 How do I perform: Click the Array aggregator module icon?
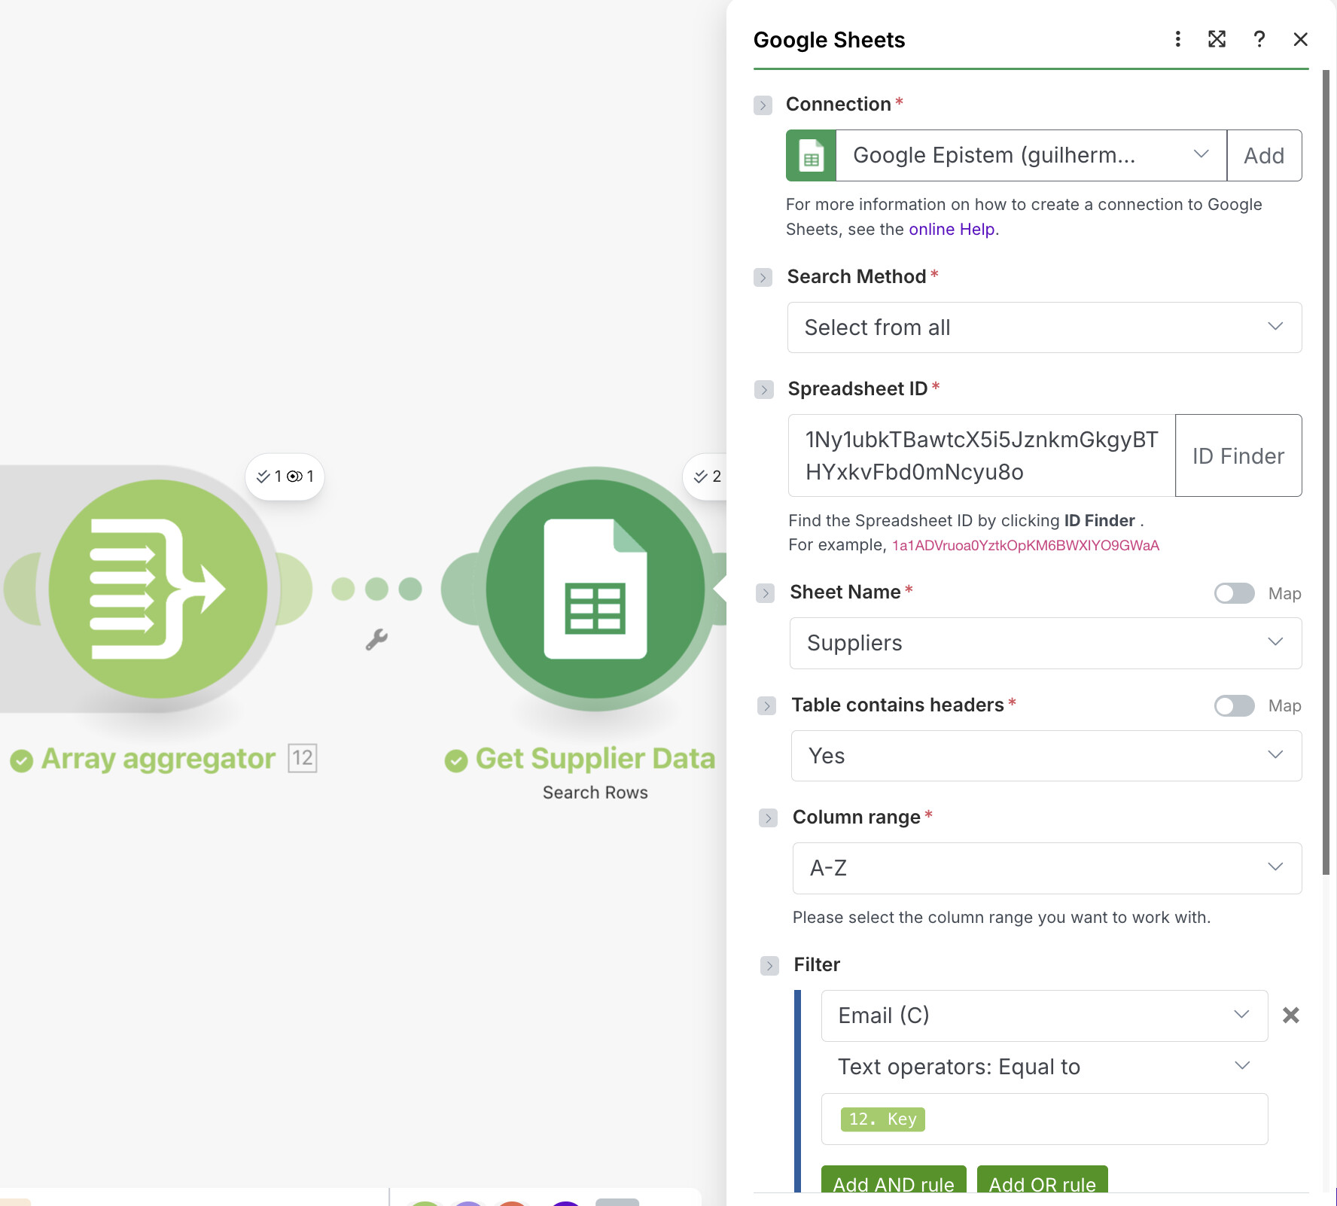tap(158, 589)
